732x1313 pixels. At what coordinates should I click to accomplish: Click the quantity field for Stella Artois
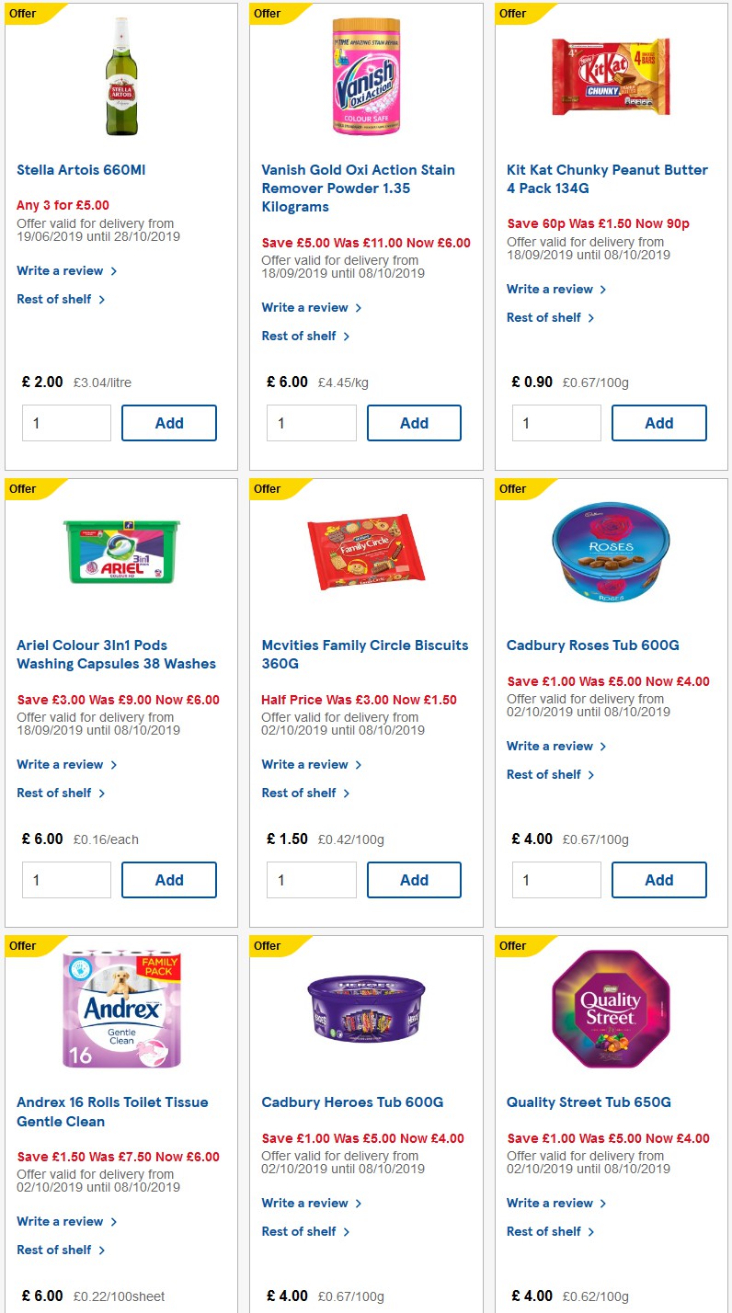[66, 422]
